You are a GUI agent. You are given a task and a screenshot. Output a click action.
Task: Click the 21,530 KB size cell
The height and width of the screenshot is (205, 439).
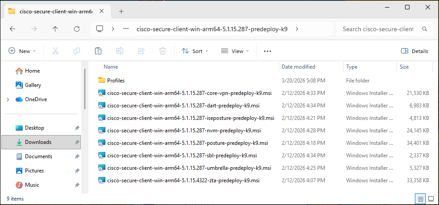(418, 93)
